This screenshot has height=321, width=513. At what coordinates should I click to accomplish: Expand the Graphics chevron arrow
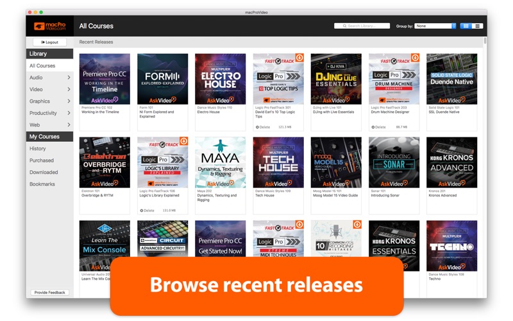click(x=69, y=101)
